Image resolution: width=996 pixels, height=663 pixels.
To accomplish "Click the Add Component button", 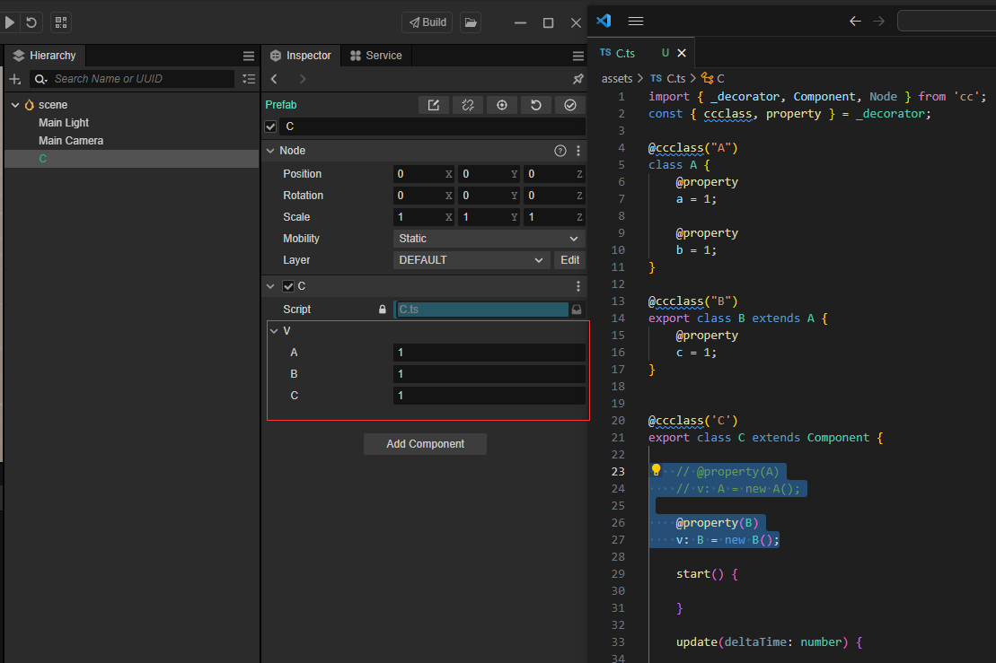I will coord(425,444).
